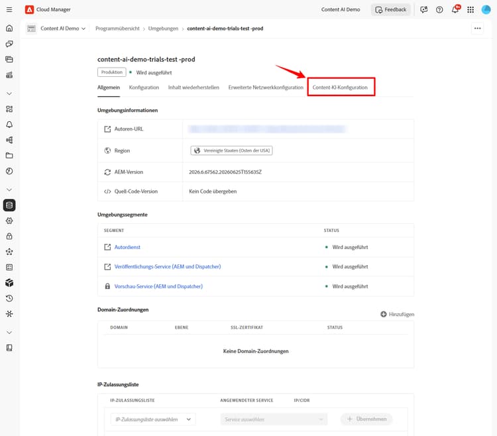Open the bell alerts sidebar icon
The height and width of the screenshot is (436, 497).
click(9, 125)
